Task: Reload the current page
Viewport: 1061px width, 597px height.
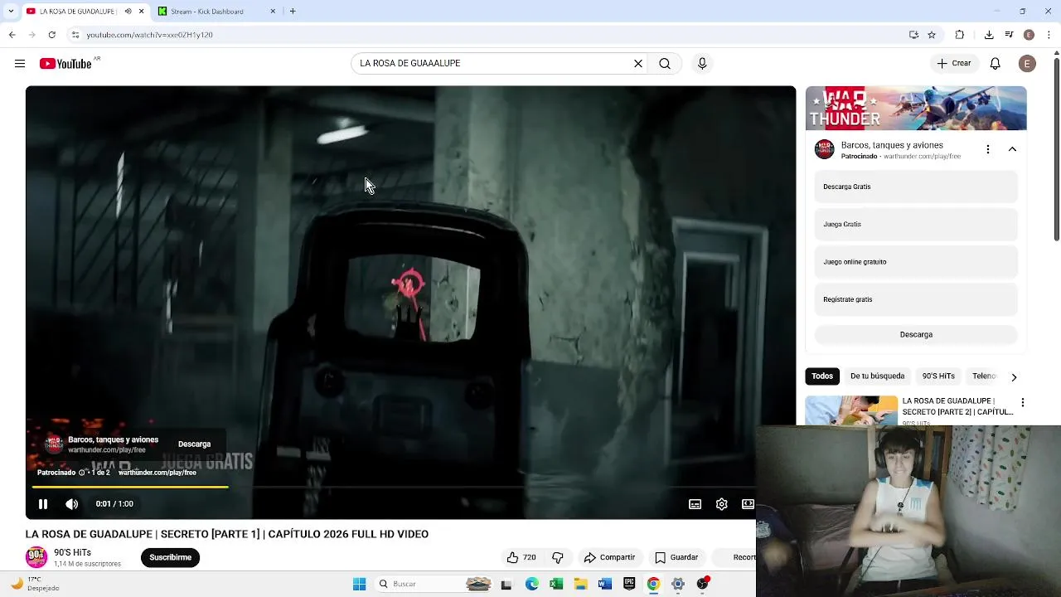Action: (x=52, y=35)
